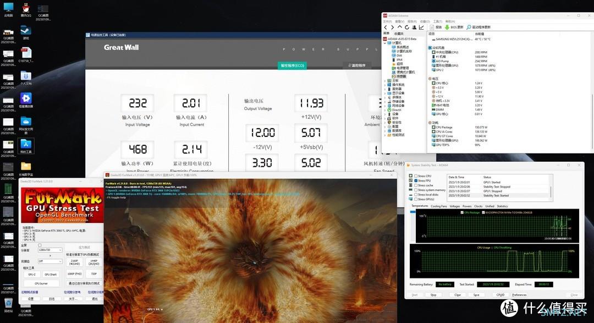Toggle TOSHIBA NVMe graph checkbox
Image resolution: width=594 pixels, height=323 pixels.
[483, 212]
